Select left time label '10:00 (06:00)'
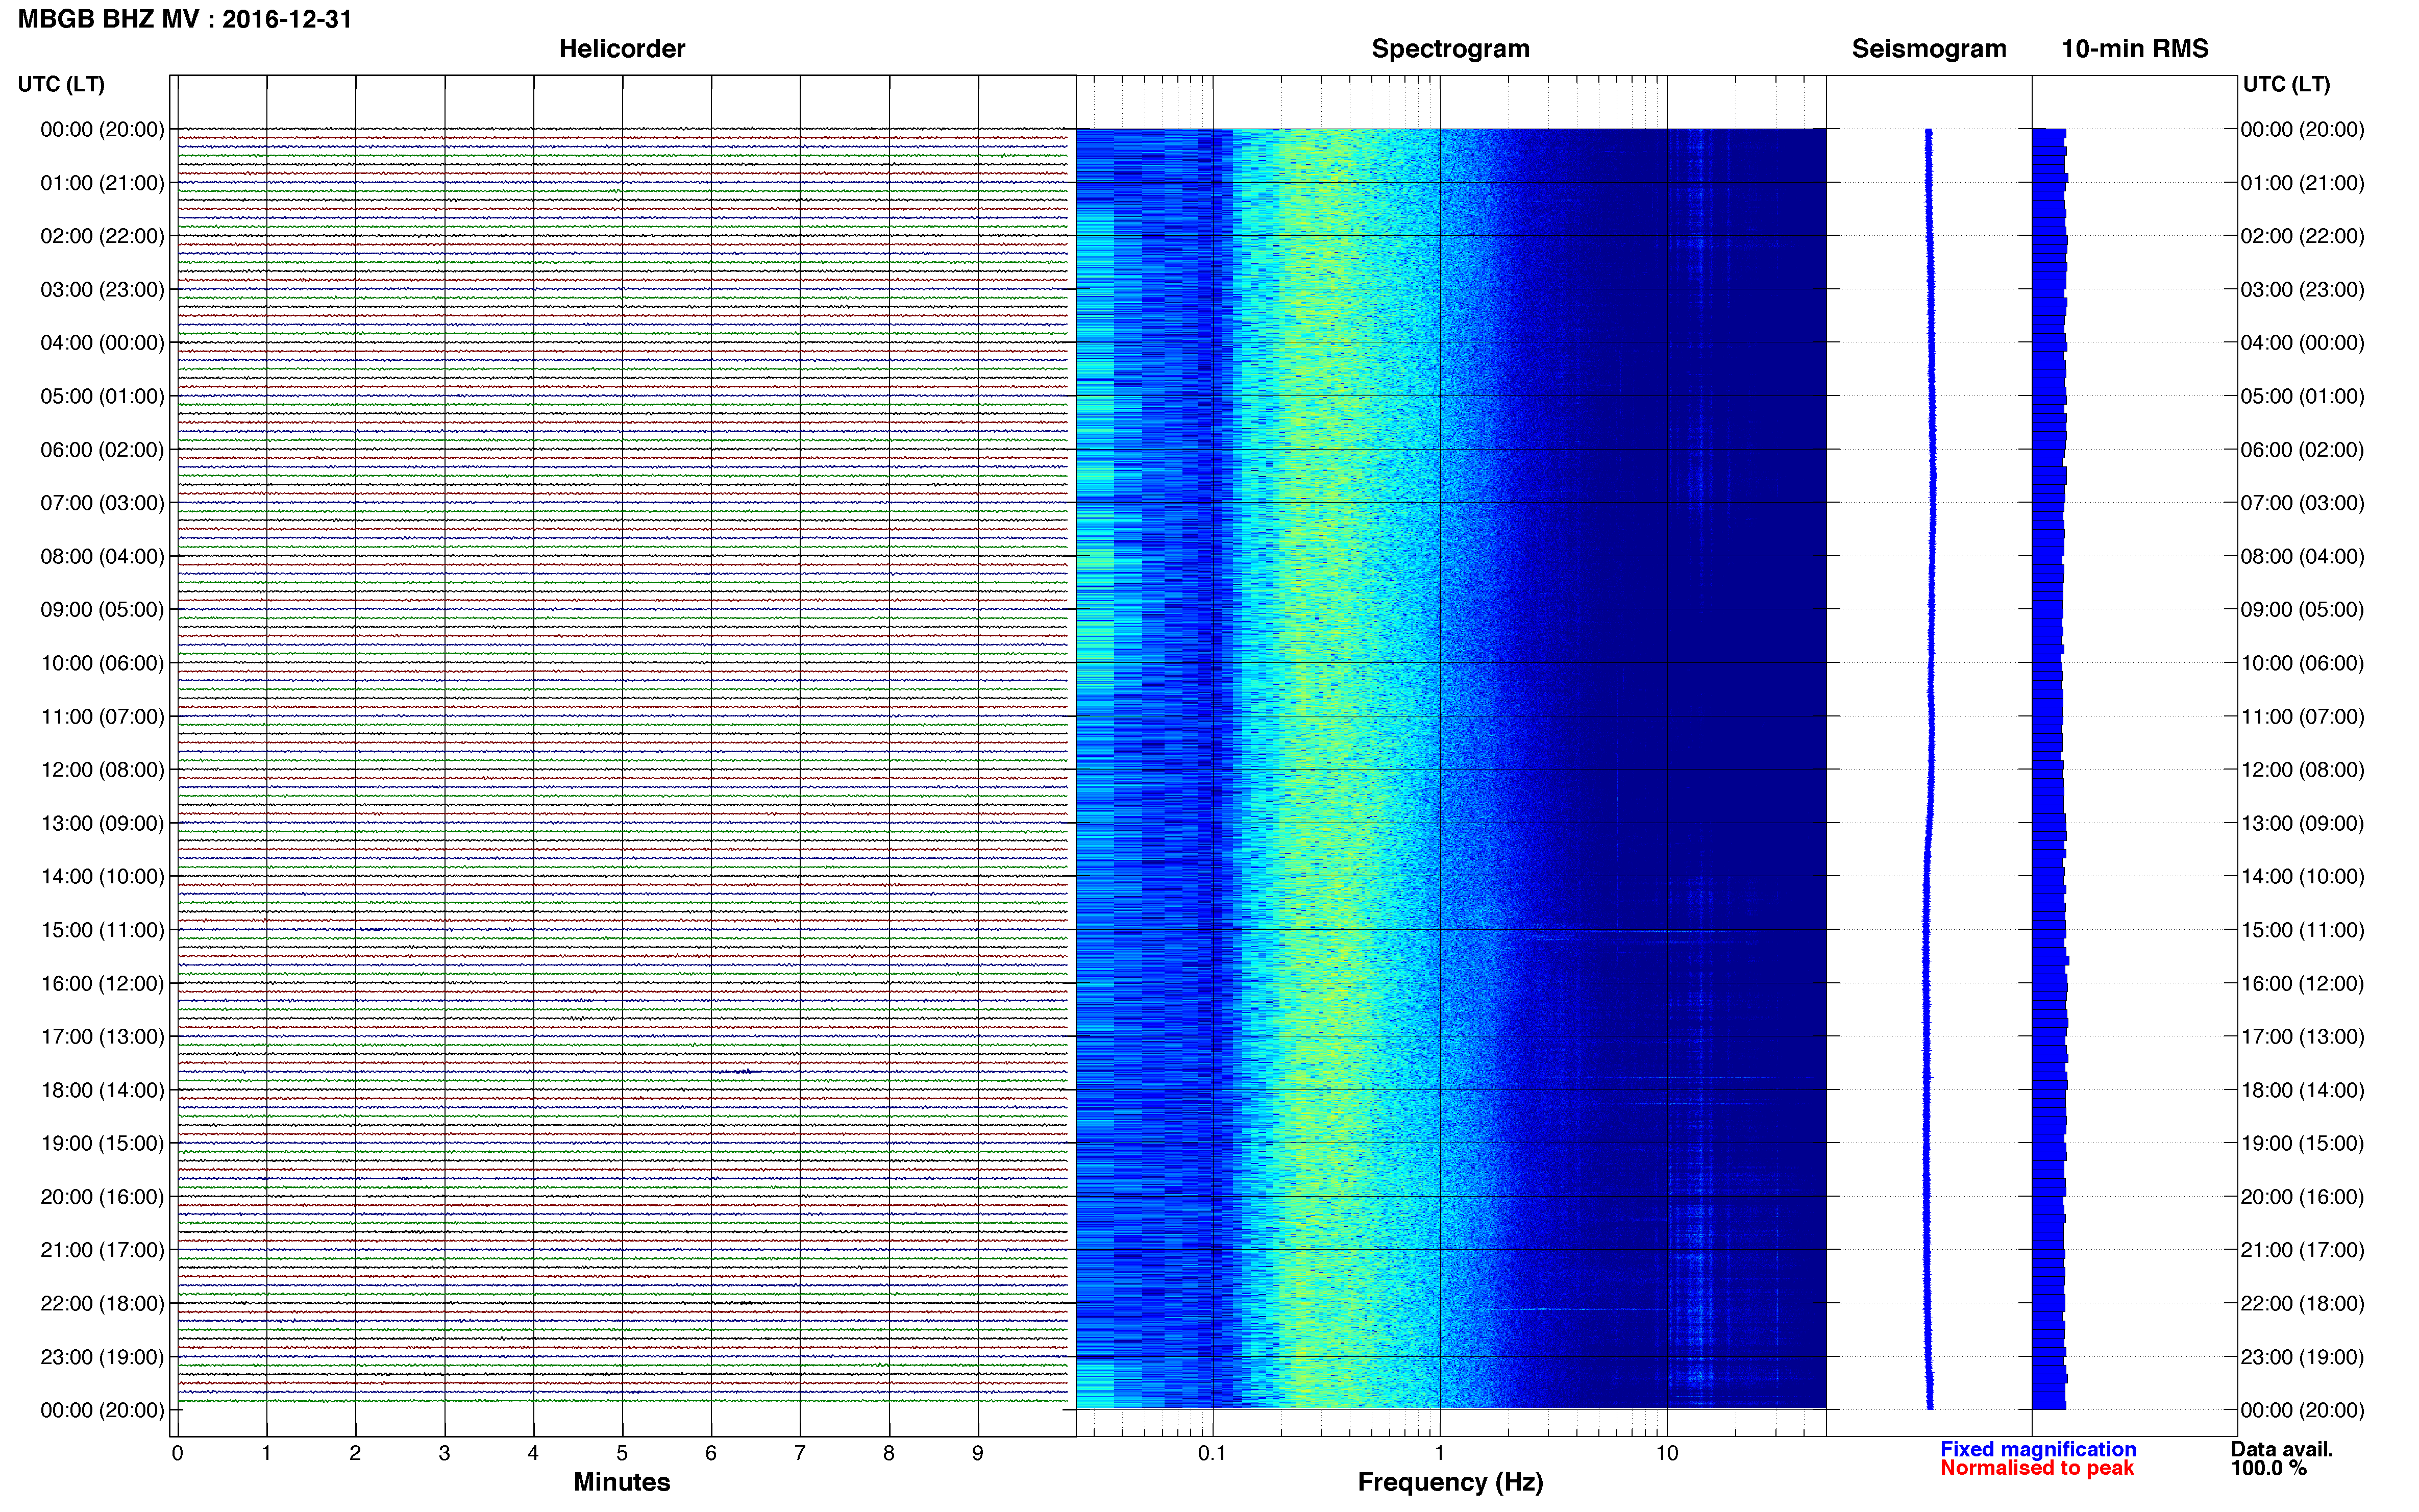Screen dimensions: 2419x1512 coord(102,663)
